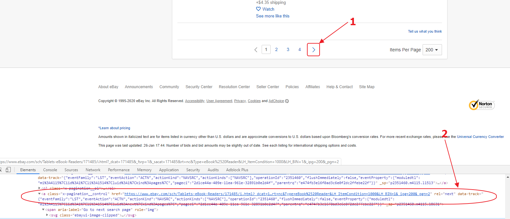Image resolution: width=510 pixels, height=219 pixels.
Task: Click the 'Learn about pricing' link
Action: point(114,128)
